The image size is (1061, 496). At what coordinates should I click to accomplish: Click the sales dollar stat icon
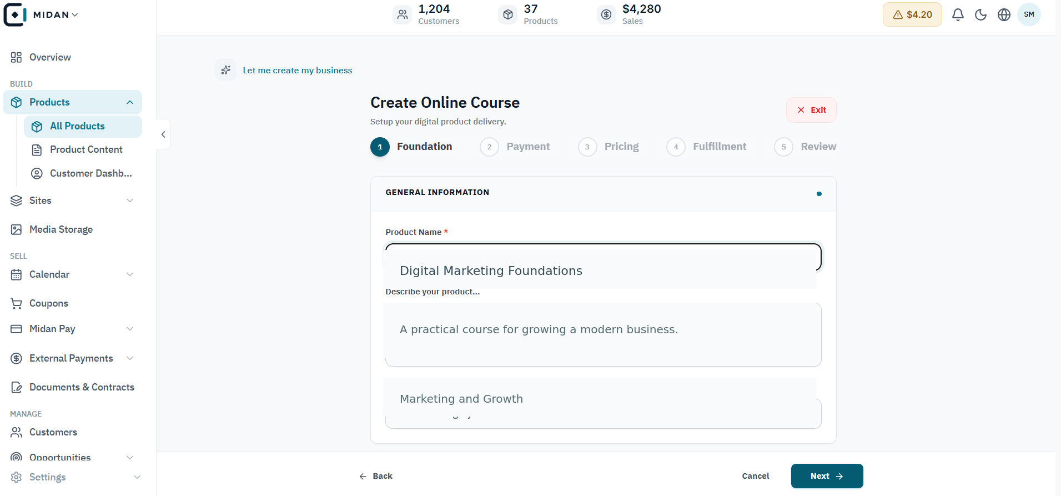point(606,14)
